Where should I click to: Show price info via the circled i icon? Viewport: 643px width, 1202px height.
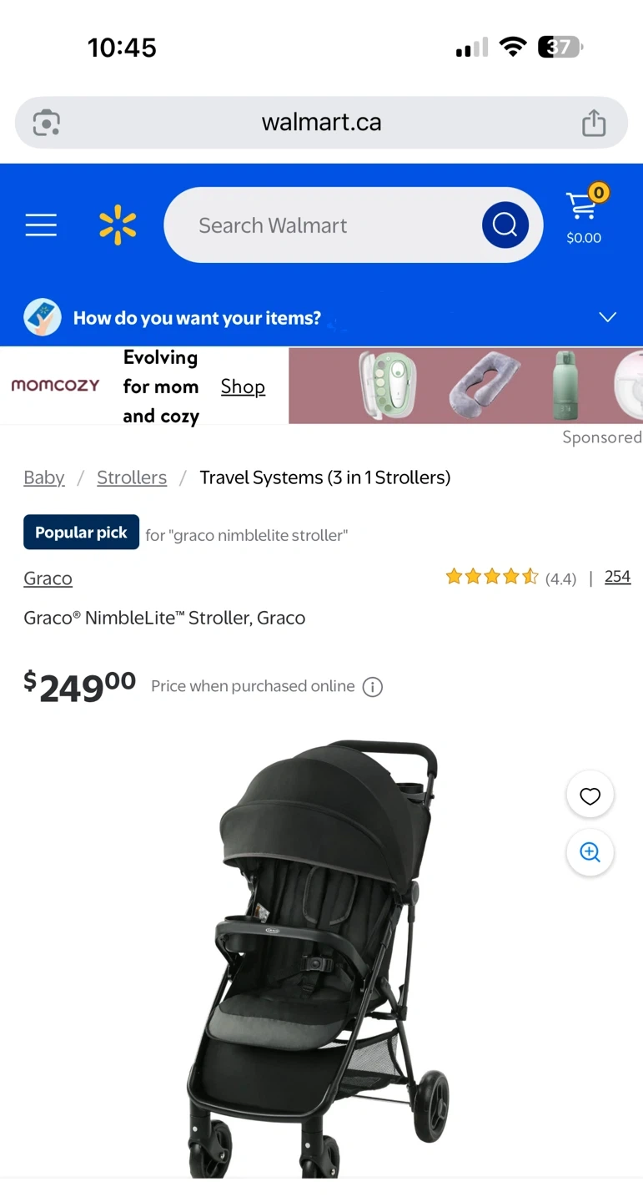pyautogui.click(x=373, y=687)
